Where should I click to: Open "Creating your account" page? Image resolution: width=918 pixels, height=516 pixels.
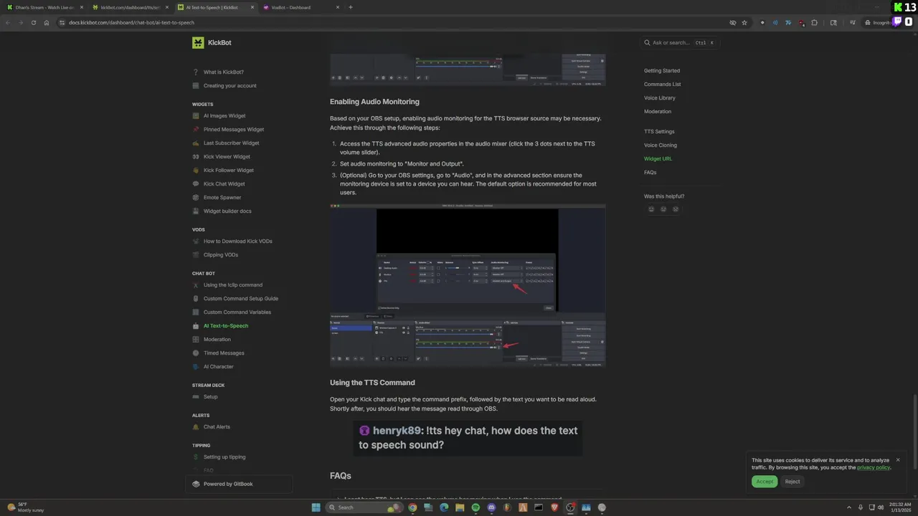pos(229,86)
